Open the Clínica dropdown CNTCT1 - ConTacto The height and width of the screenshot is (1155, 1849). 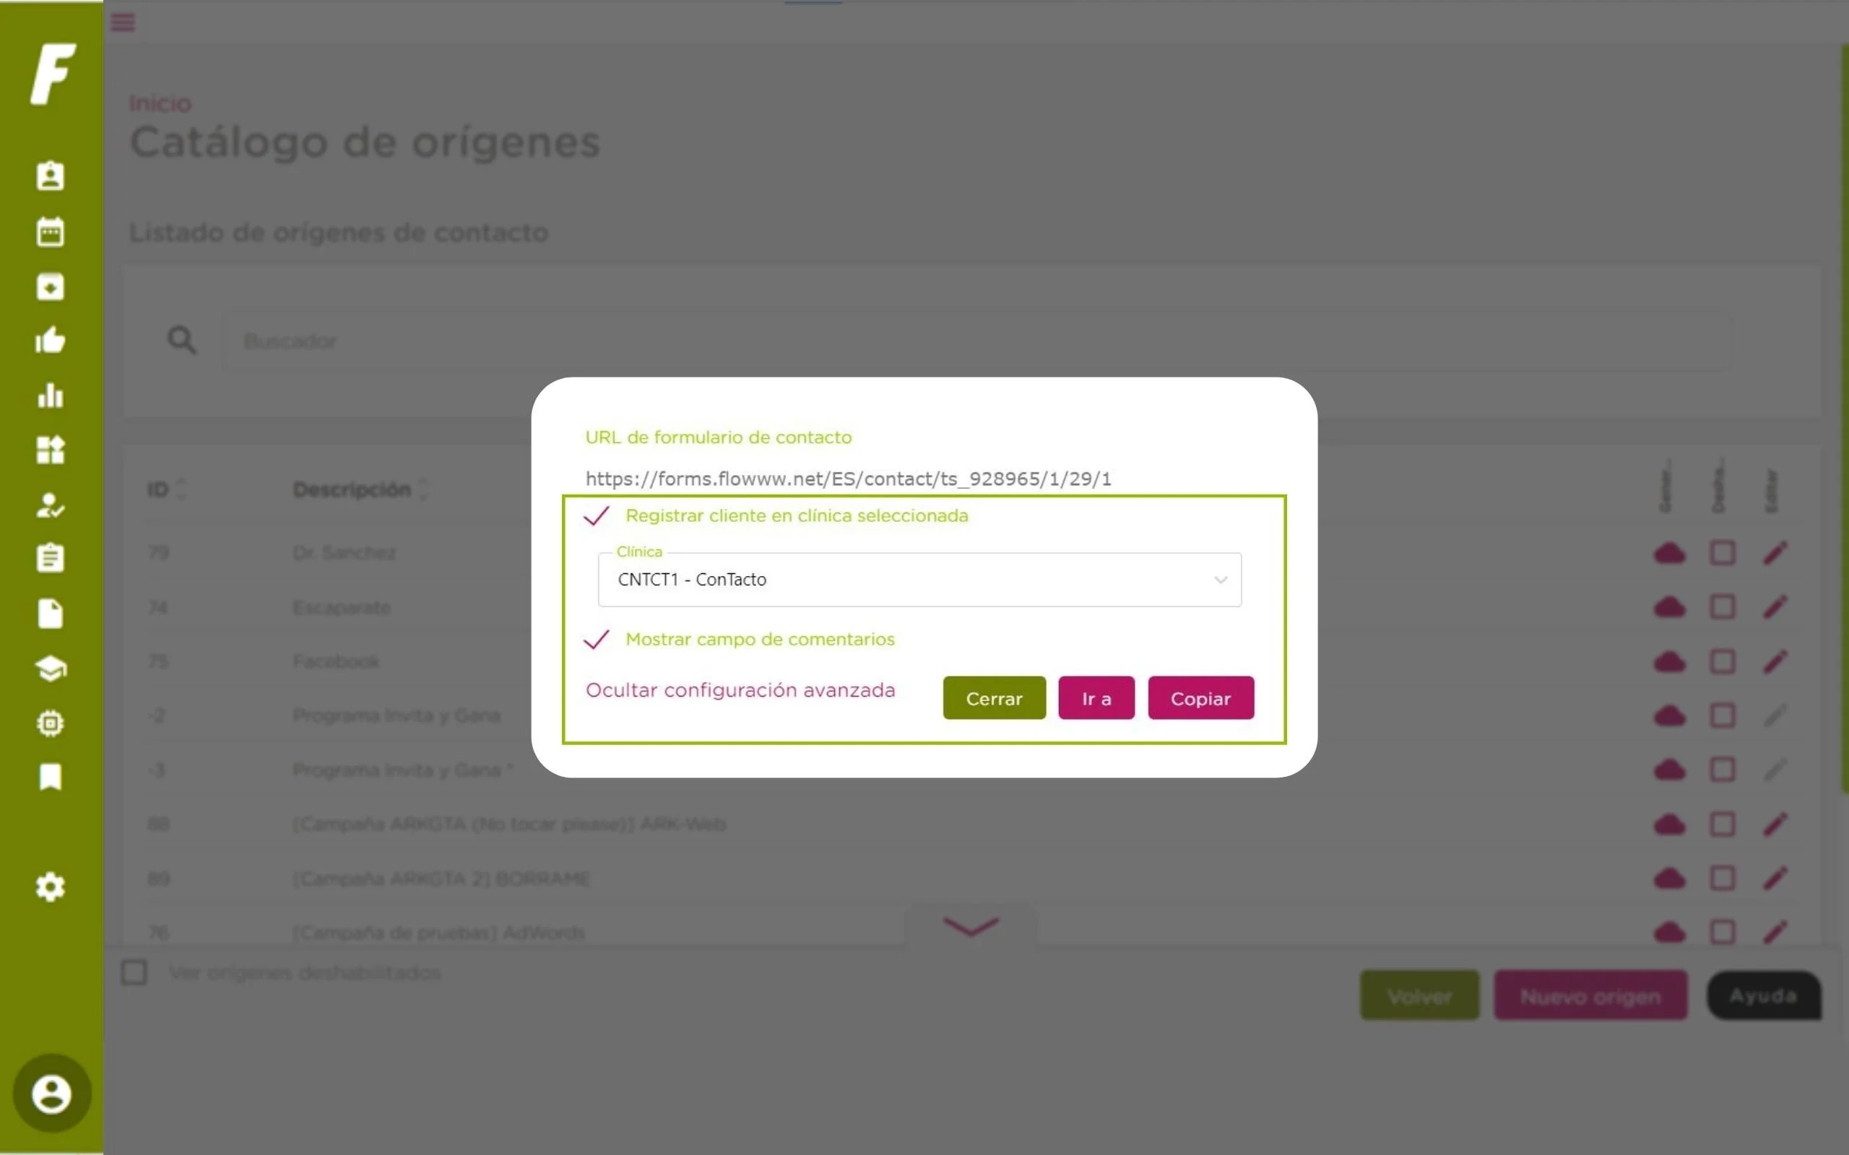point(919,580)
